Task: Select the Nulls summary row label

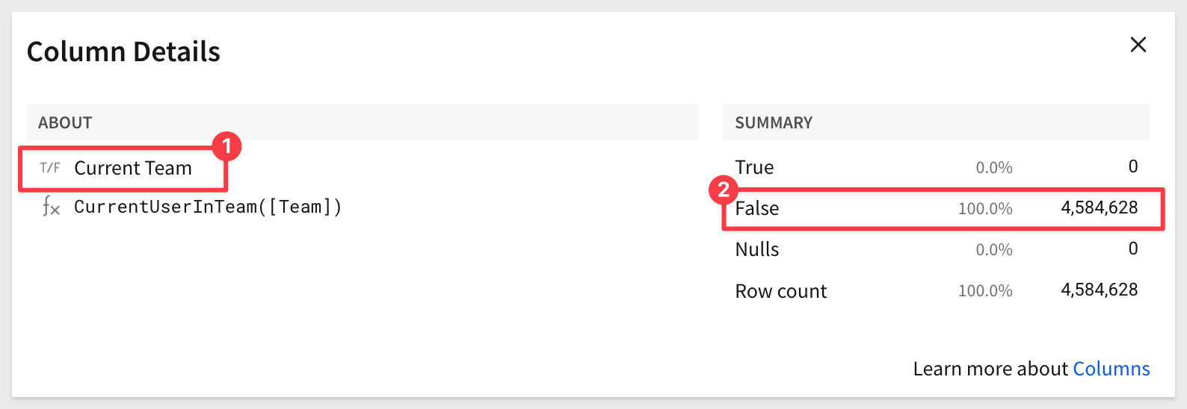Action: (756, 249)
